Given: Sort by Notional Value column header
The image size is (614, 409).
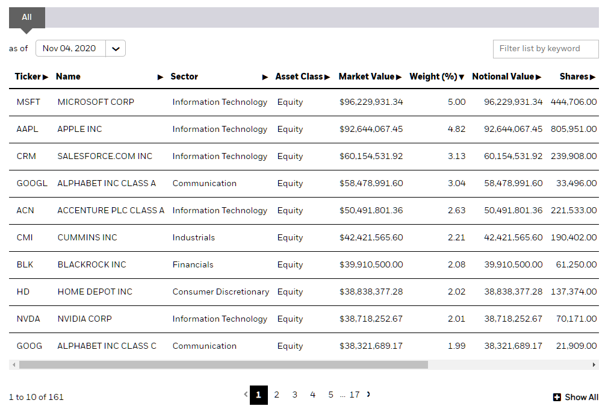Looking at the screenshot, I should (x=507, y=76).
